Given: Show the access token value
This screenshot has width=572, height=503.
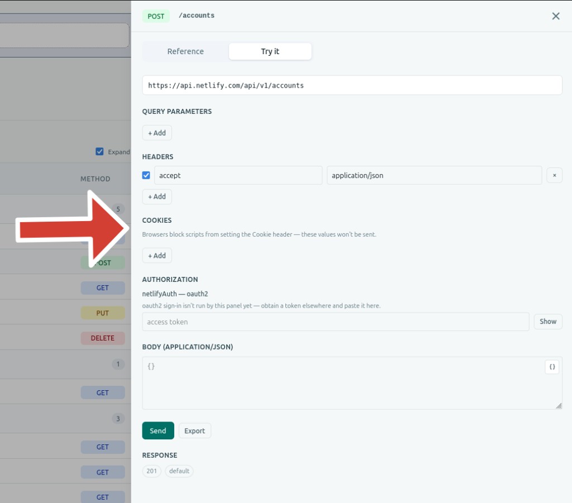Looking at the screenshot, I should tap(548, 322).
